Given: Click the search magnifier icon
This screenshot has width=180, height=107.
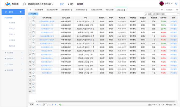Looking at the screenshot, I should tap(146, 14).
